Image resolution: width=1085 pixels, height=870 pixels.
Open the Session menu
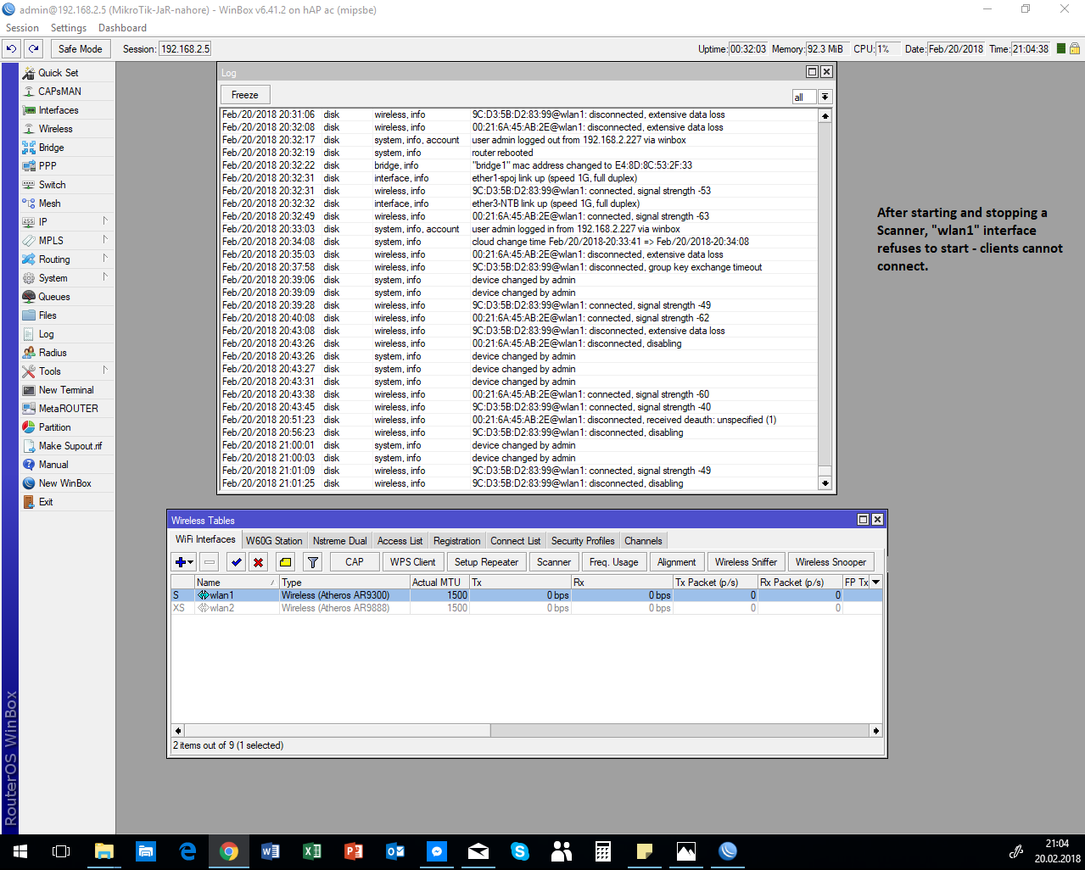(x=21, y=27)
